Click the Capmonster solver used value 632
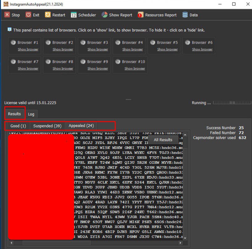The width and height of the screenshot is (252, 249). pyautogui.click(x=242, y=137)
